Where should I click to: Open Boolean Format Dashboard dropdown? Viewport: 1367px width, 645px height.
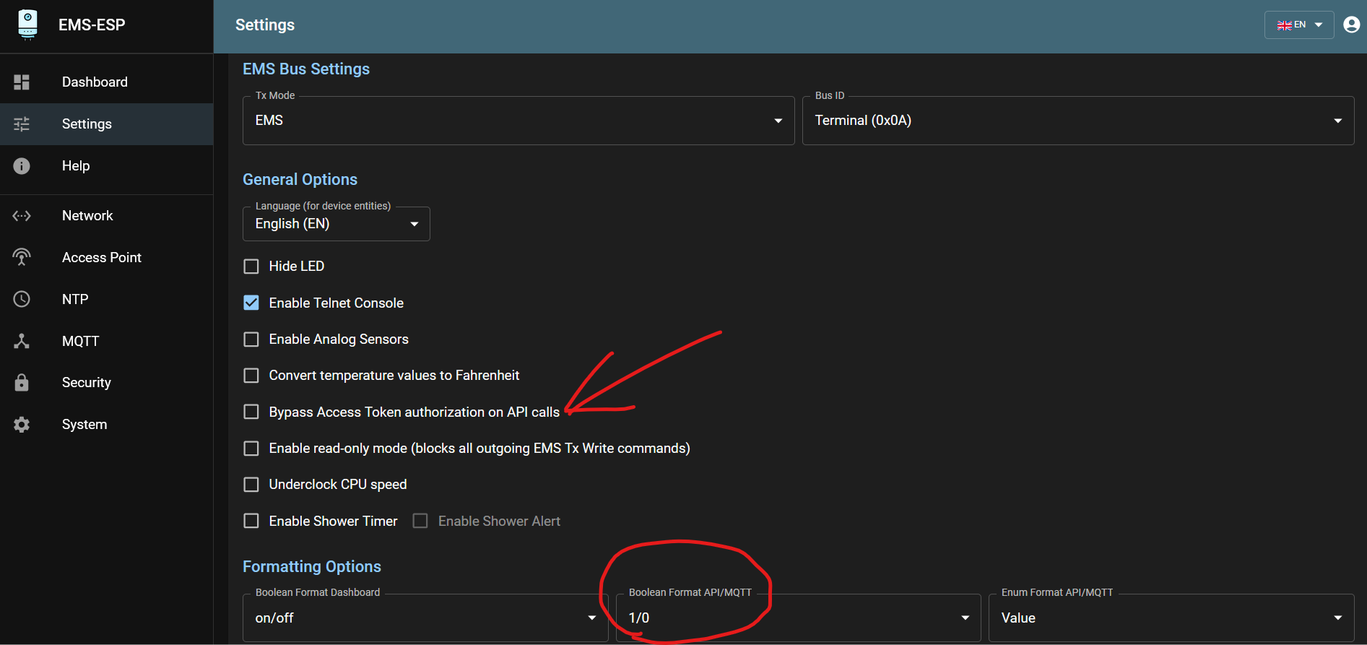click(x=425, y=618)
